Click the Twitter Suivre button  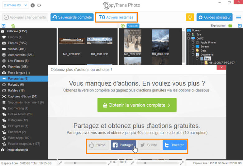click(149, 145)
